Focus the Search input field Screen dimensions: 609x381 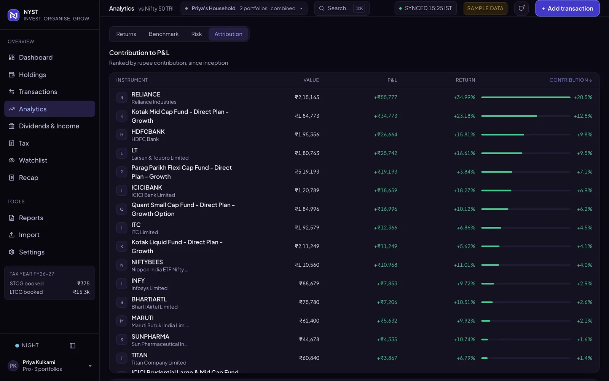[x=342, y=8]
